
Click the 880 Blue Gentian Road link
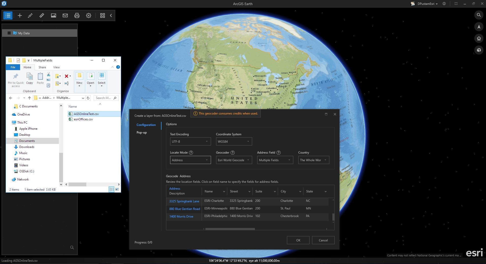[185, 209]
